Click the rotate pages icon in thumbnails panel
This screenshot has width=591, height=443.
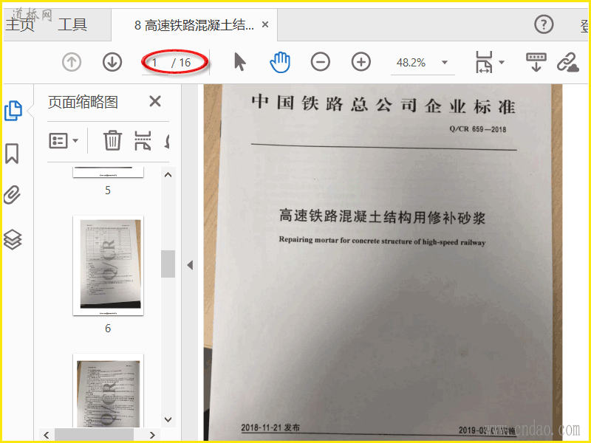click(167, 141)
